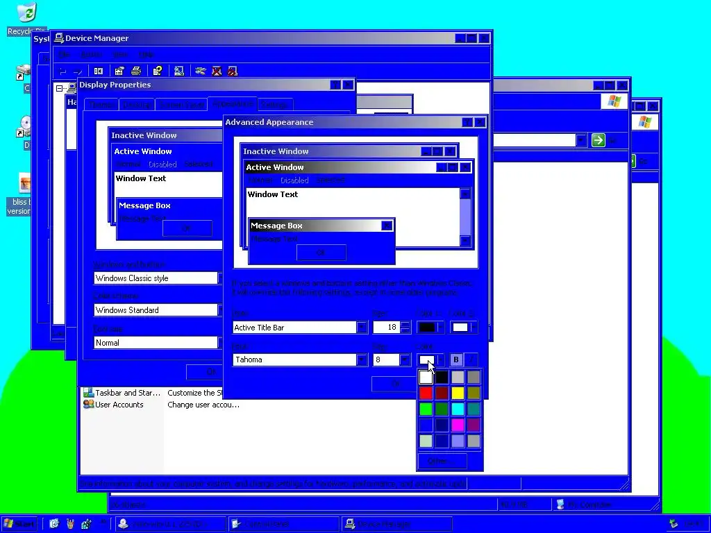Switch to the Screen Saver tab
The width and height of the screenshot is (711, 533).
click(x=181, y=105)
